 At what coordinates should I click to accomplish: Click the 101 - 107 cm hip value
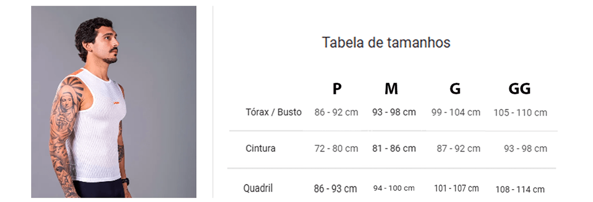coord(456,188)
